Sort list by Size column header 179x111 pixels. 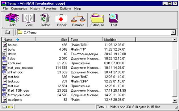click(x=52, y=40)
